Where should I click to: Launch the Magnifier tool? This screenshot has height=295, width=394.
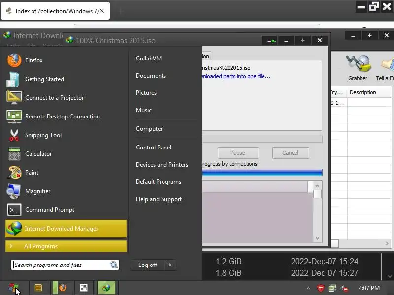pyautogui.click(x=66, y=191)
